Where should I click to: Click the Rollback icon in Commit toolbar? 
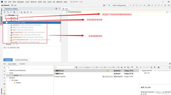tap(8, 12)
